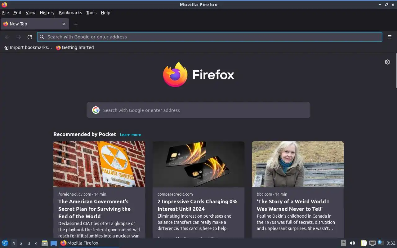Open '2 Impressive Cards Charging 0%' headline
397x248 pixels.
tap(197, 205)
